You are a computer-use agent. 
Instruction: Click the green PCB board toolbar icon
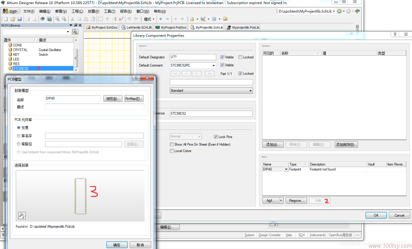pos(49,19)
